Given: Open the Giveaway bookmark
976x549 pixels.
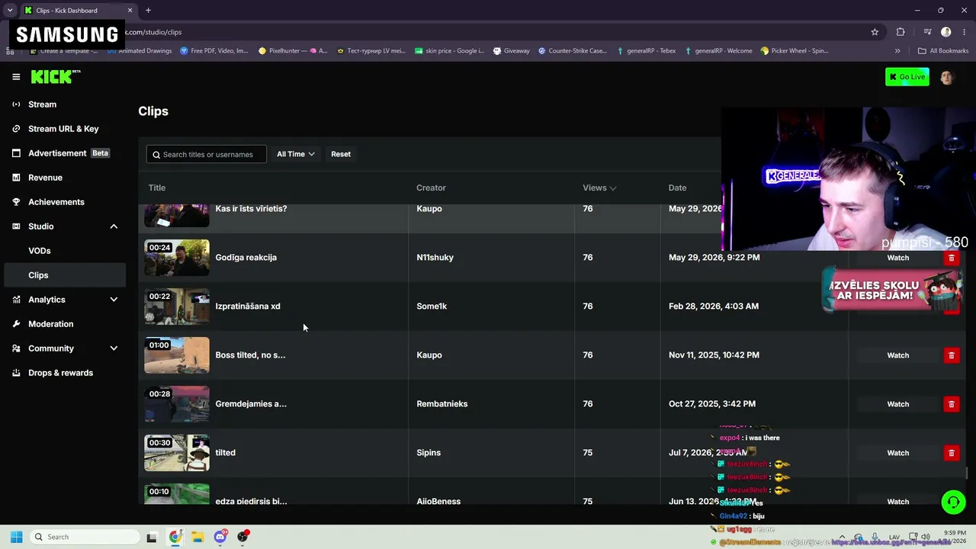Looking at the screenshot, I should pyautogui.click(x=511, y=51).
